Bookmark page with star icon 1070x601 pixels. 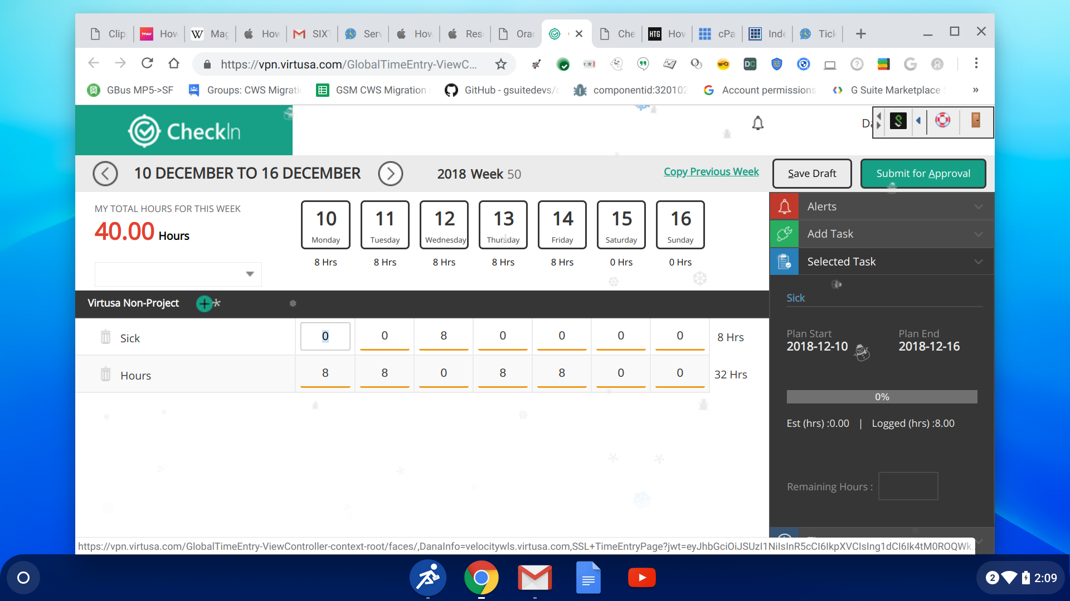[x=500, y=64]
